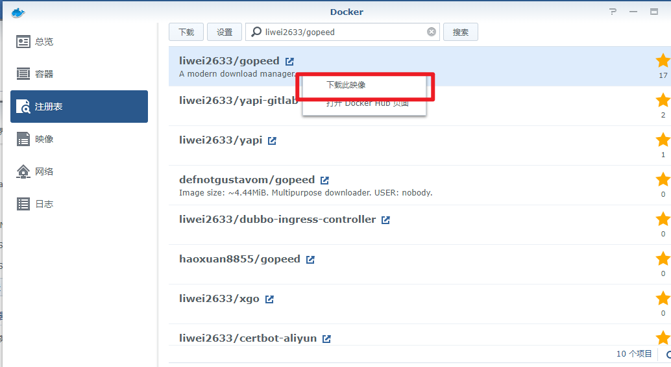
Task: Click the star icon for haoxuan8855/gopeed
Action: point(663,259)
